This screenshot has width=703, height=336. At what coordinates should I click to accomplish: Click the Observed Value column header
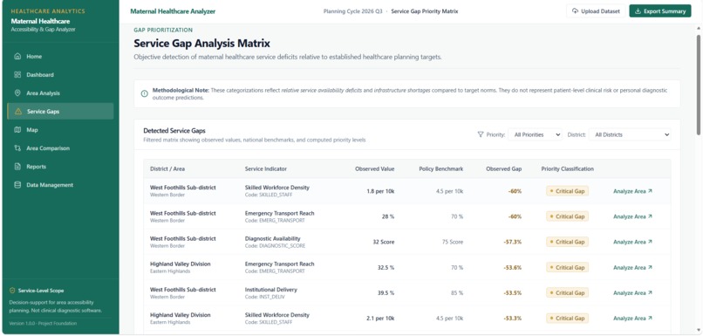[375, 169]
